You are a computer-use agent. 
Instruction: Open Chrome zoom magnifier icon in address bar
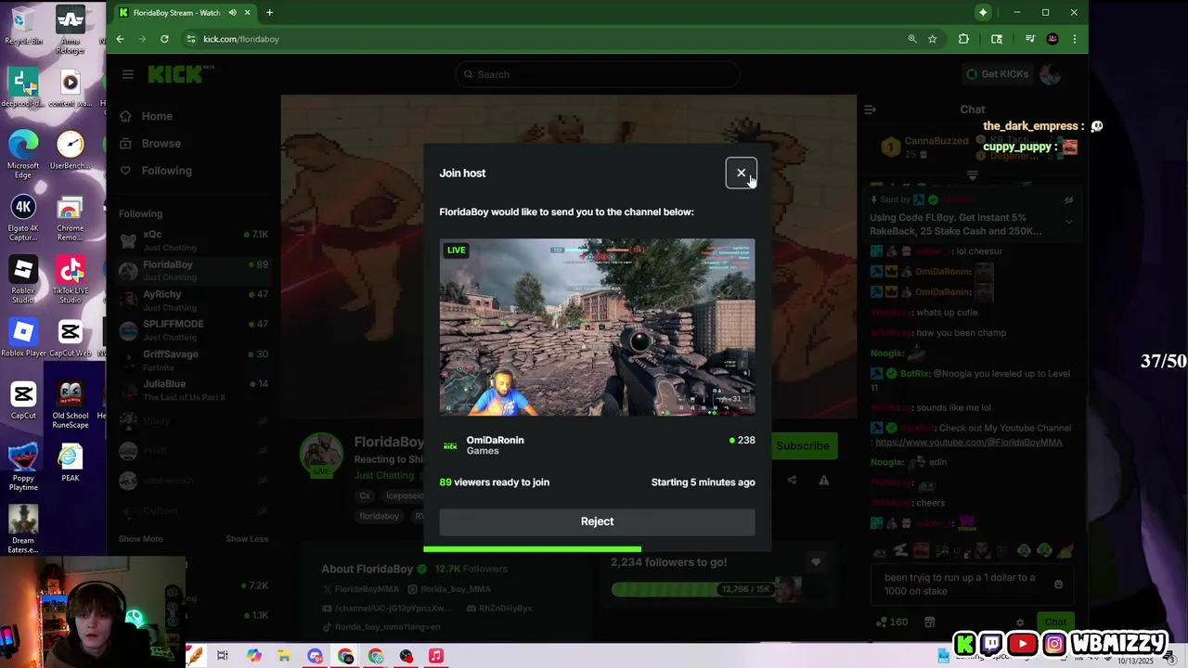[911, 39]
